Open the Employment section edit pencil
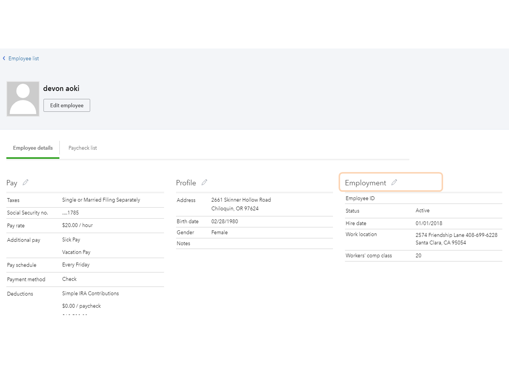The height and width of the screenshot is (382, 509). (395, 182)
